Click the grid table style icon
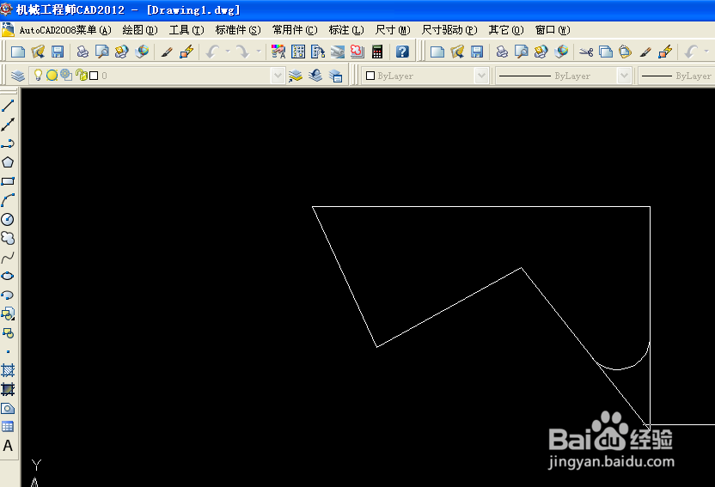 298,52
